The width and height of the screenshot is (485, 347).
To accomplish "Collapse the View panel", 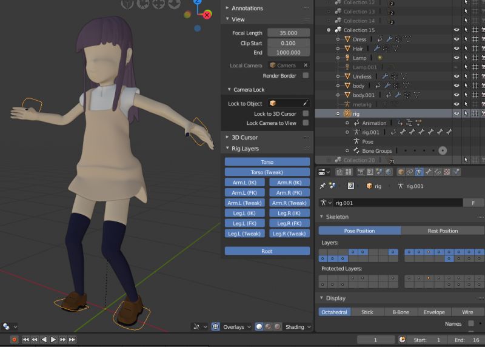I will point(228,19).
